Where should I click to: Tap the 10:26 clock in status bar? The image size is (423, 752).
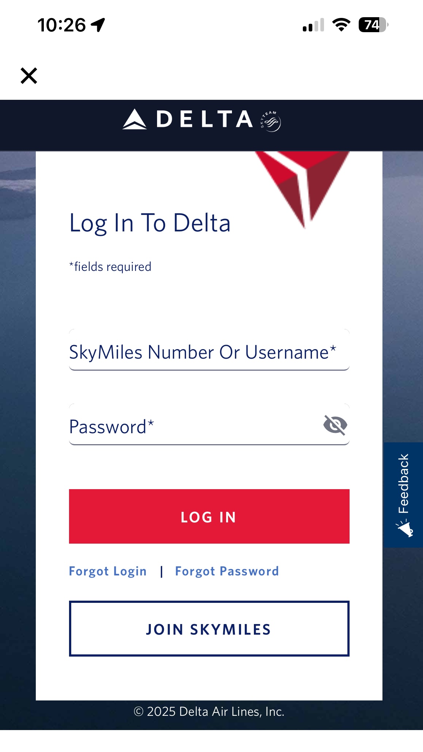(61, 25)
